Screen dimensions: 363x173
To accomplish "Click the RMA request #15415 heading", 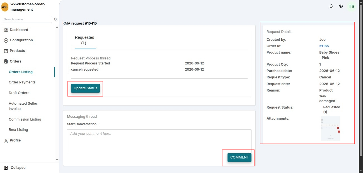I will pos(79,23).
